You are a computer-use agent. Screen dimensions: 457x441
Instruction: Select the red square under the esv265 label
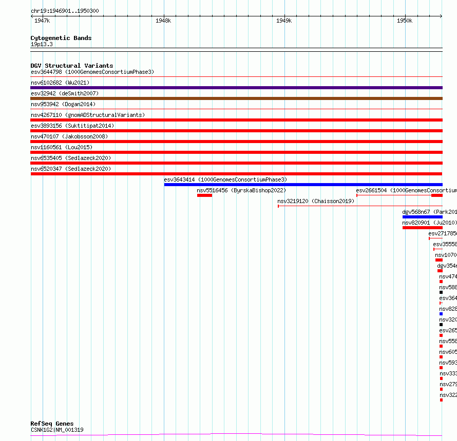tap(441, 335)
